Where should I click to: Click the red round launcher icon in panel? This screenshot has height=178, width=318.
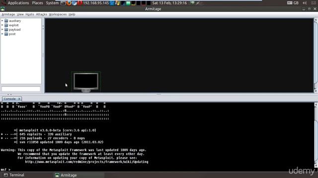tap(79, 3)
